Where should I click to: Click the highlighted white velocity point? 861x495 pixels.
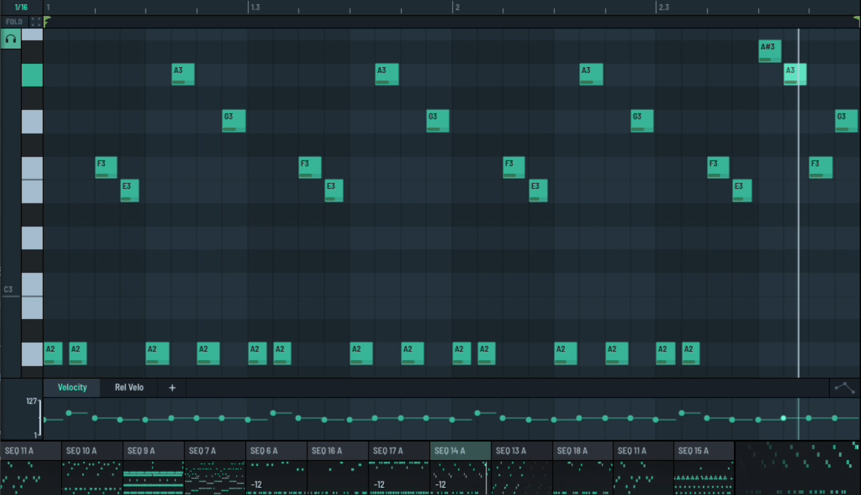(783, 418)
